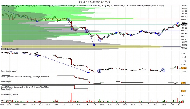Click the 11:02 time axis label
This screenshot has width=190, height=109.
pos(64,104)
